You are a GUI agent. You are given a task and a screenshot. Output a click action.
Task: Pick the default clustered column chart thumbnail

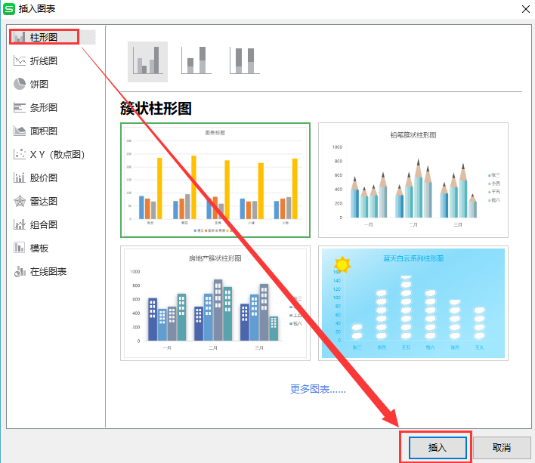coord(215,180)
